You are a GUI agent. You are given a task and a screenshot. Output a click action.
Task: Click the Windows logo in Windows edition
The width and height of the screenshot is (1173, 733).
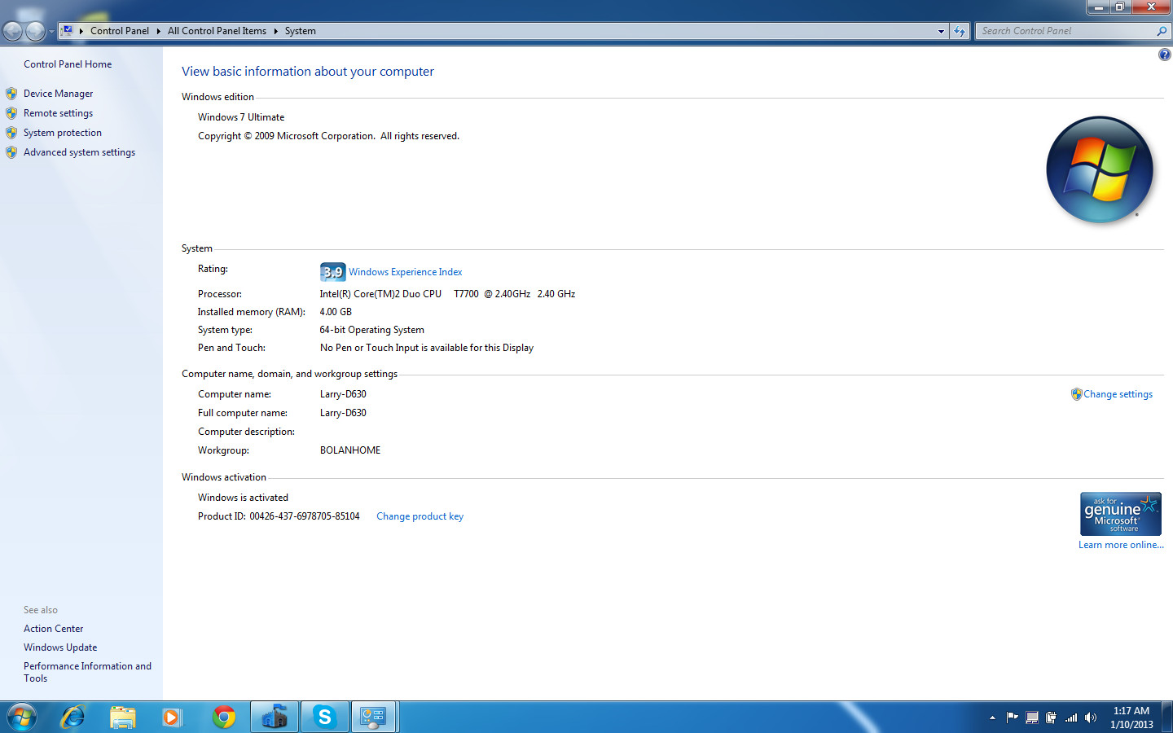click(1100, 169)
